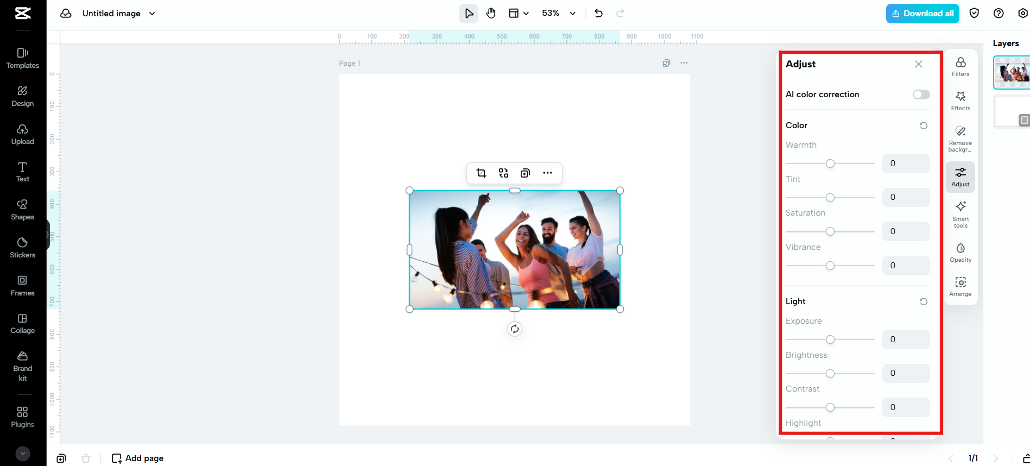Duplicate Page 1 using page header icon
Screen dimensions: 1030x466
click(666, 63)
